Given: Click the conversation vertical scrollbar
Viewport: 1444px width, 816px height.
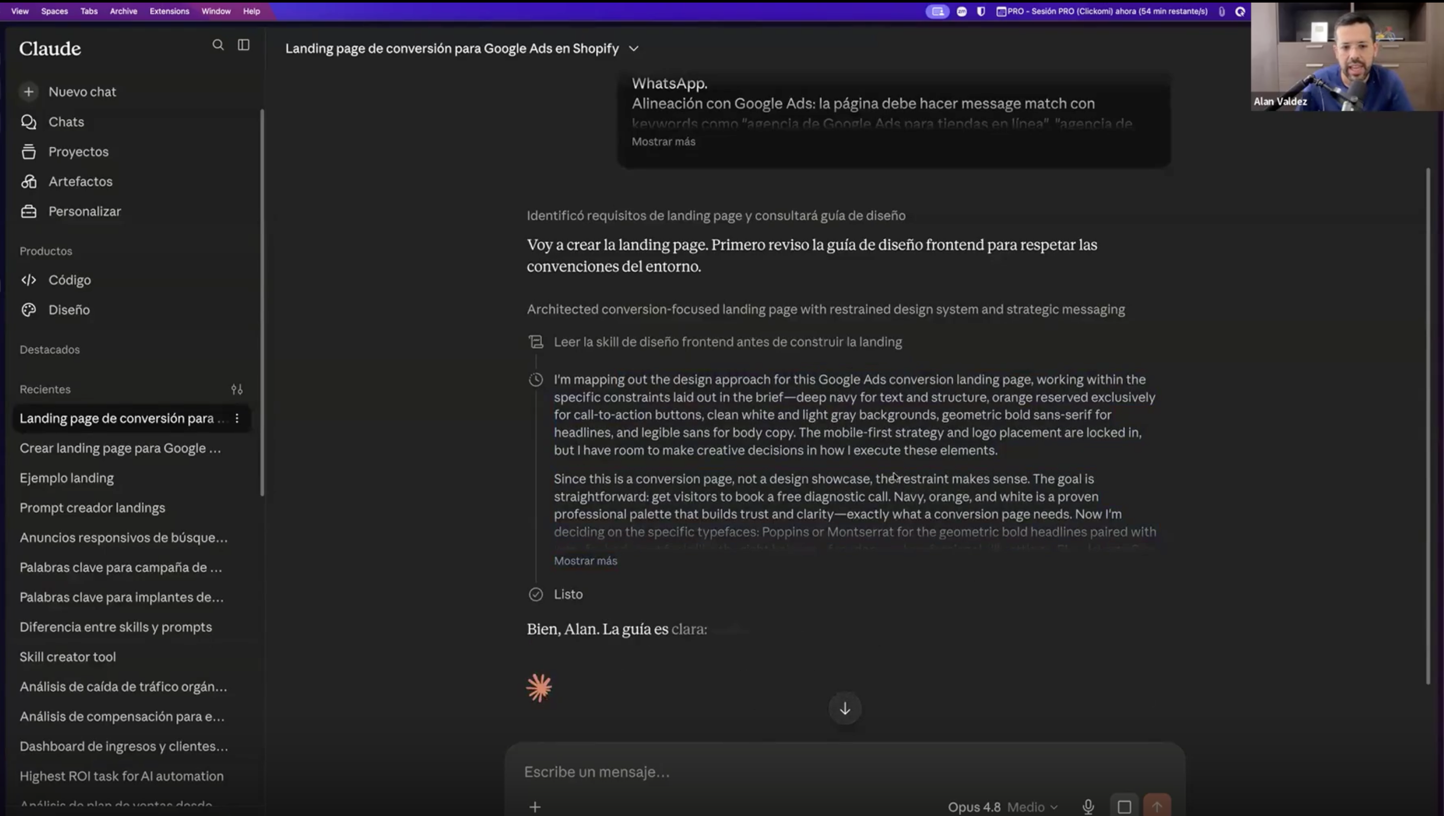Looking at the screenshot, I should pyautogui.click(x=1428, y=426).
